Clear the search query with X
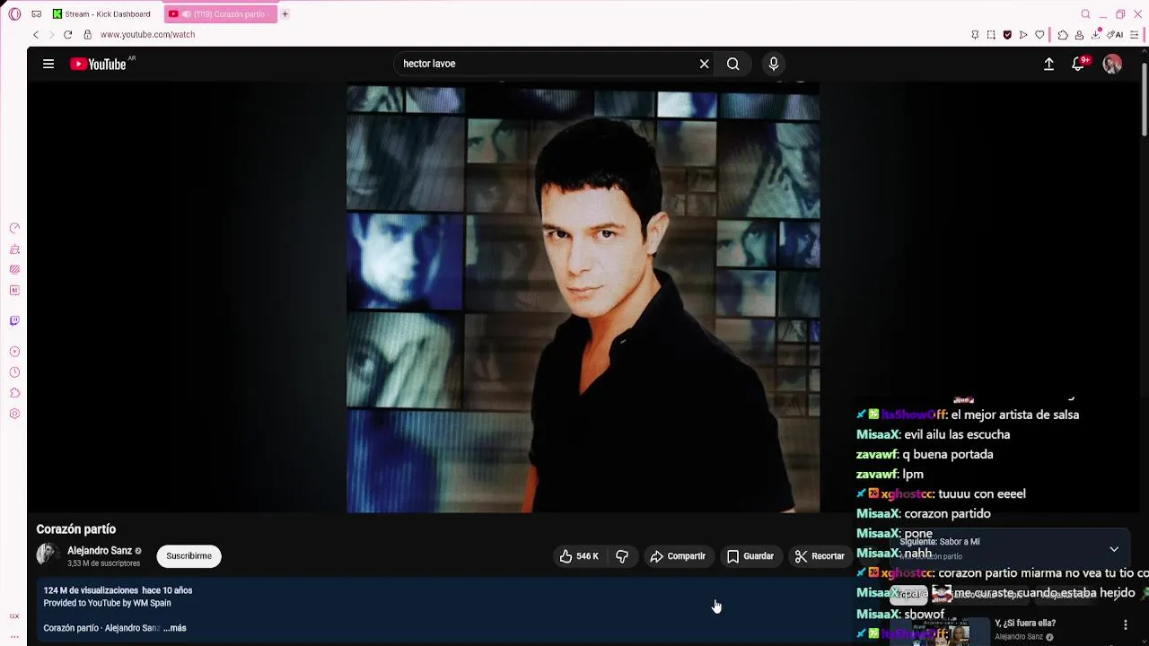Screen dimensions: 1149x646 click(x=705, y=64)
